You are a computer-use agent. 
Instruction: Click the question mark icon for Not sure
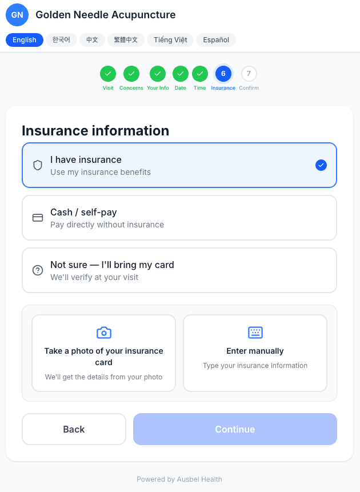tap(38, 270)
